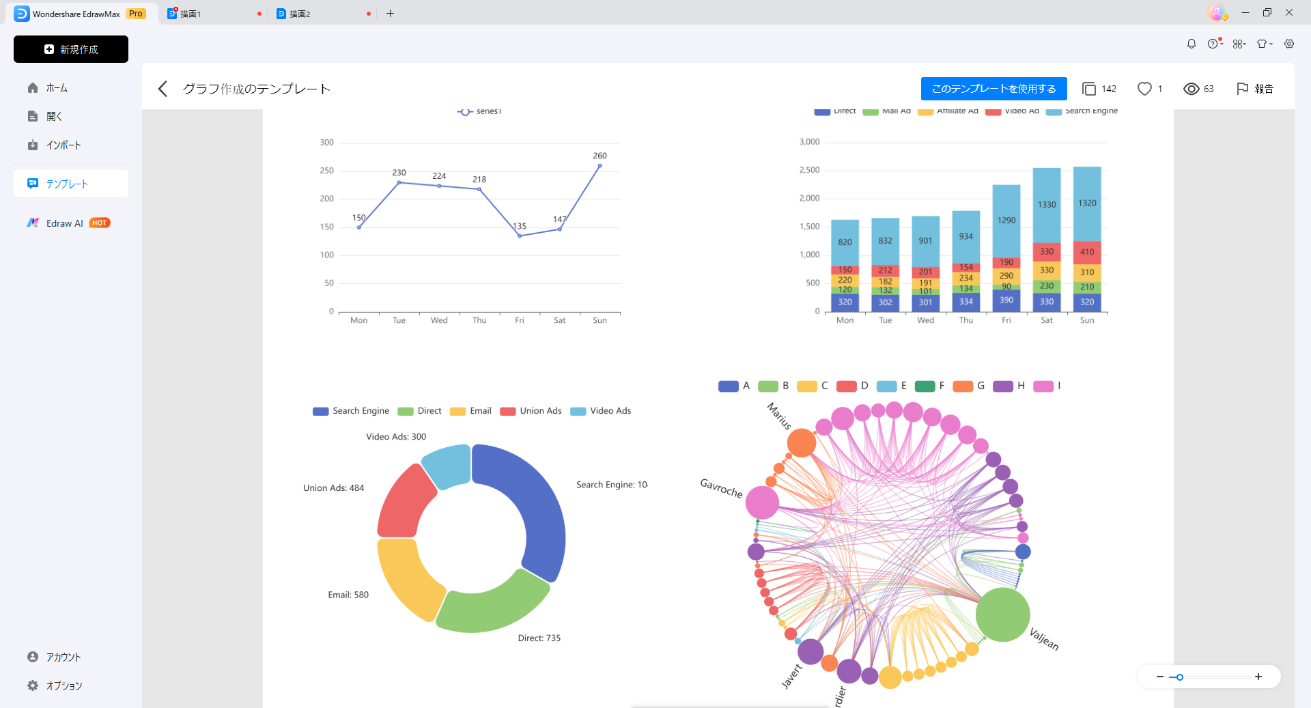The image size is (1311, 708).
Task: Report template using flag icon
Action: (x=1243, y=89)
